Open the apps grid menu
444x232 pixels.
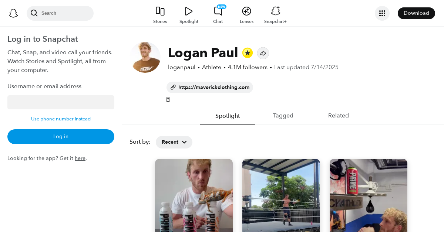382,13
